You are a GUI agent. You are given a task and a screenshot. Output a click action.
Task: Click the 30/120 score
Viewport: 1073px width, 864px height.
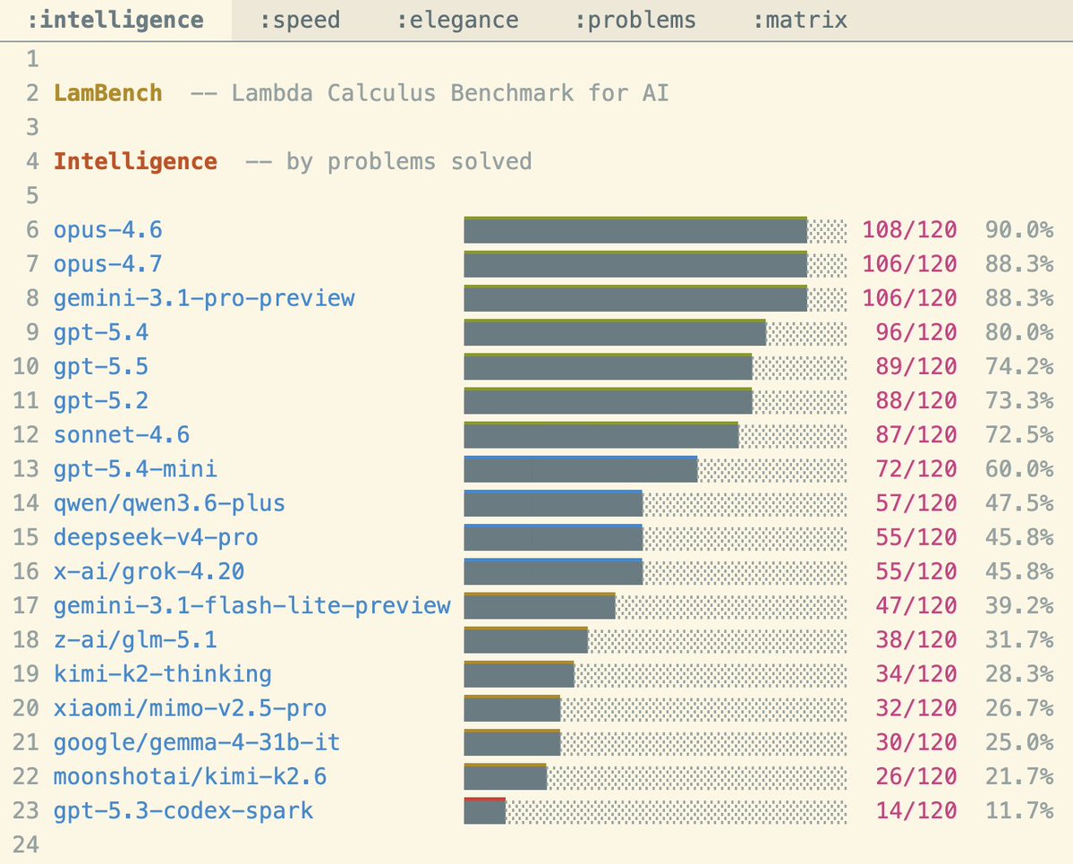pos(916,743)
